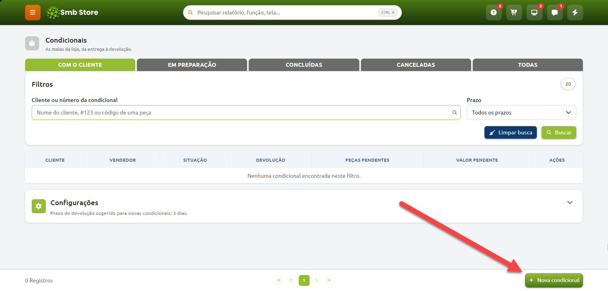Screen dimensions: 608x291
Task: Click the VENDEDOR column header
Action: [x=123, y=160]
